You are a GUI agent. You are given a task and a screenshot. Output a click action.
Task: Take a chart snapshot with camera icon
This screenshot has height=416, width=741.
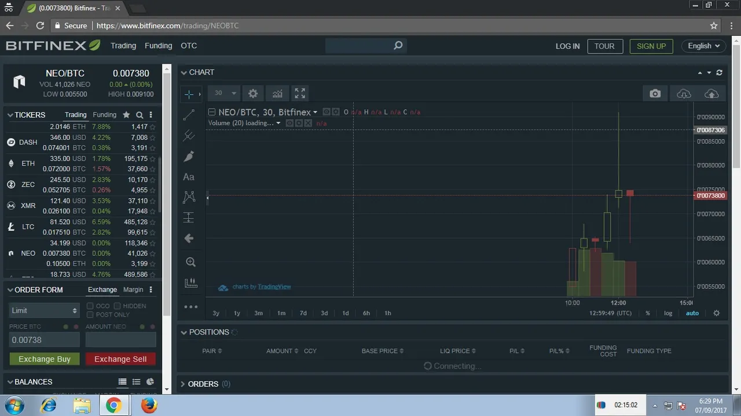655,94
